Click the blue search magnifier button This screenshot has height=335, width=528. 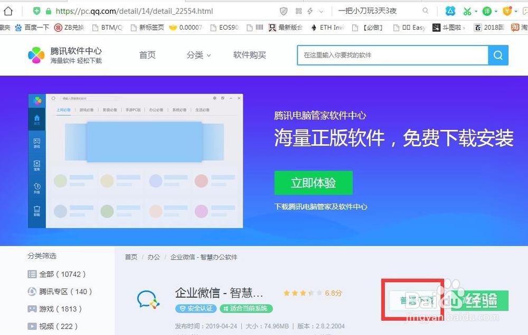[x=498, y=55]
